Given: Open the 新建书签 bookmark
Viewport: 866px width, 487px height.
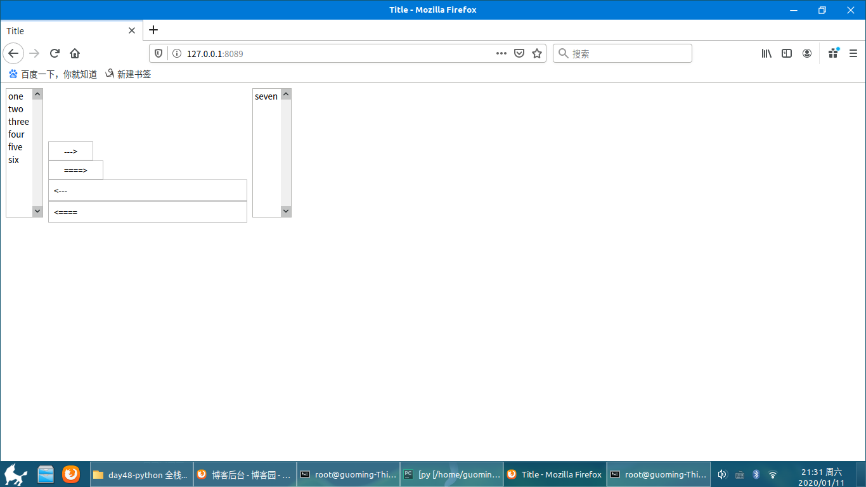Looking at the screenshot, I should pos(128,74).
